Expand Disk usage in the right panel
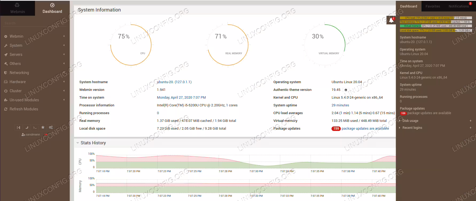This screenshot has height=201, width=476. [x=410, y=121]
